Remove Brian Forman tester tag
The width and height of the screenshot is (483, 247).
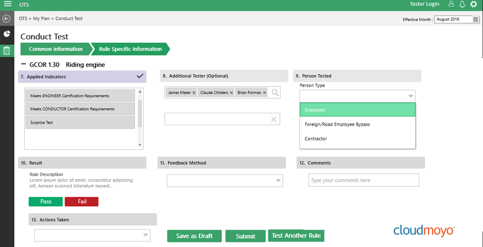coord(265,93)
